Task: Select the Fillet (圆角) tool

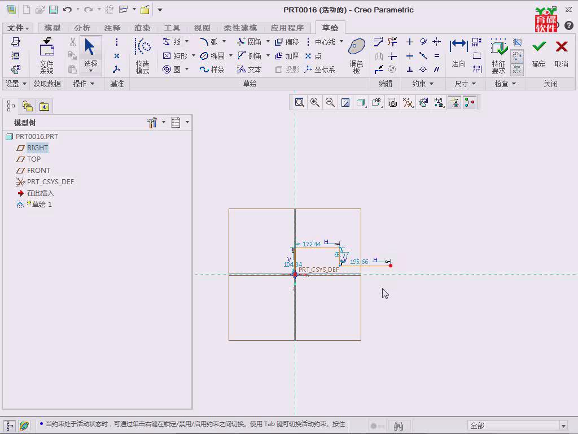Action: 249,42
